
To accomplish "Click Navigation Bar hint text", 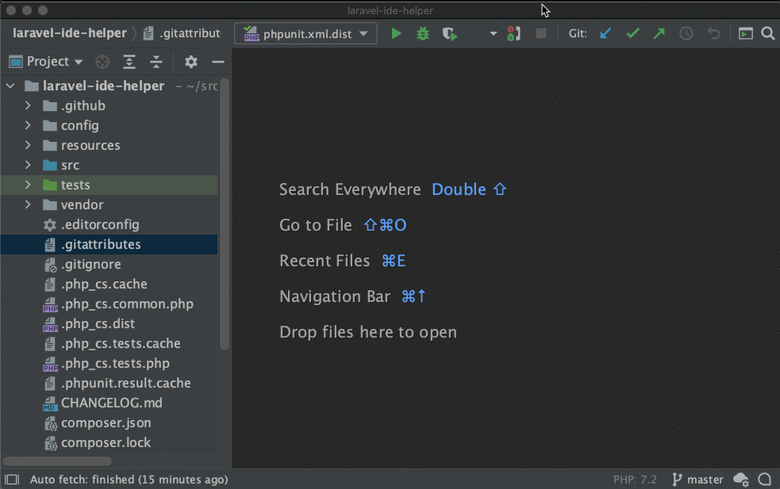I will [335, 296].
